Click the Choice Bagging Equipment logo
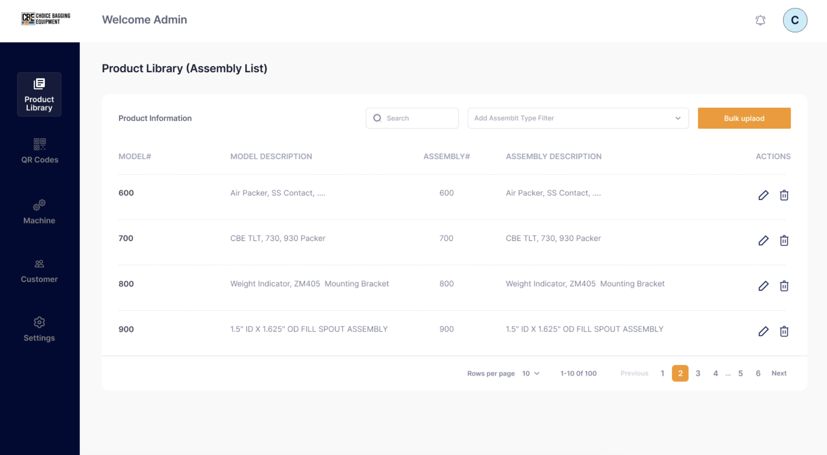The height and width of the screenshot is (455, 827). click(x=46, y=19)
